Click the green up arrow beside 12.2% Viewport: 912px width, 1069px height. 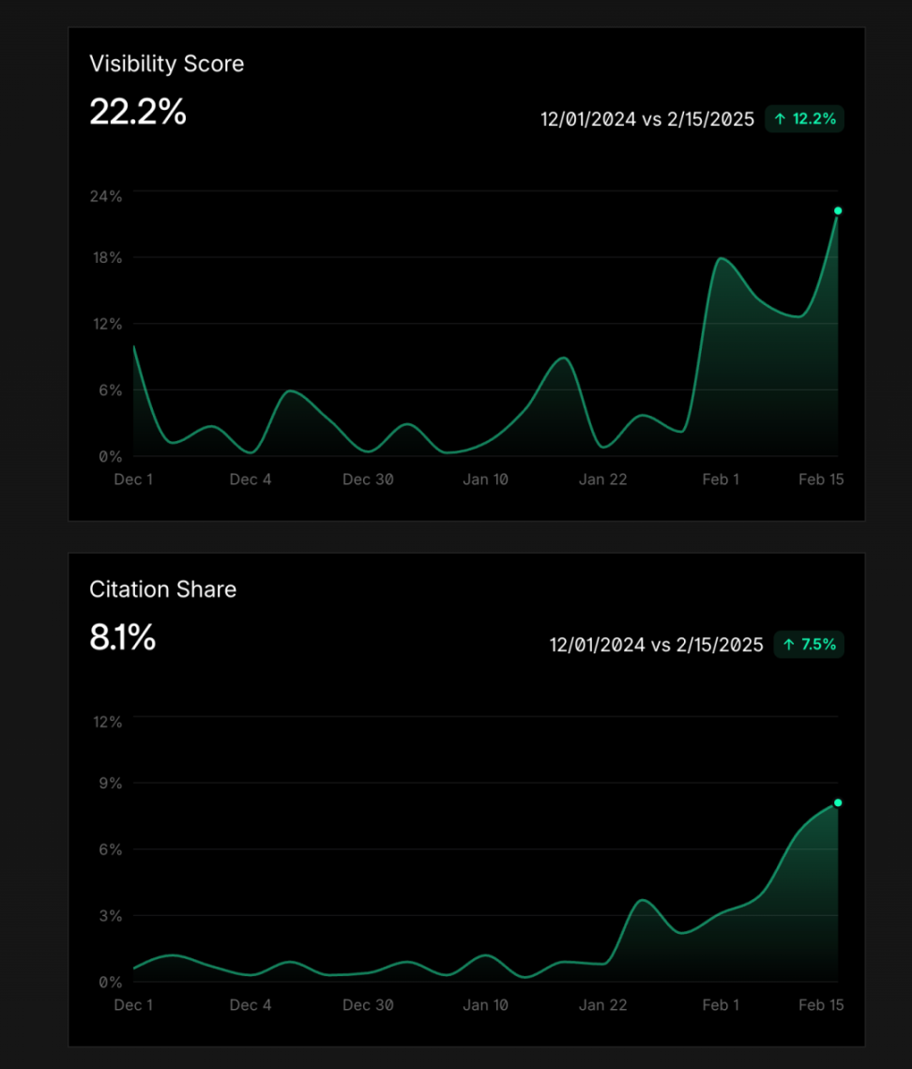pyautogui.click(x=780, y=119)
